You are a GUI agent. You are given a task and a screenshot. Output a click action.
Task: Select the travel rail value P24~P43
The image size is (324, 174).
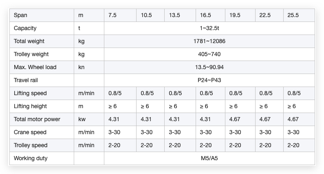coord(209,80)
